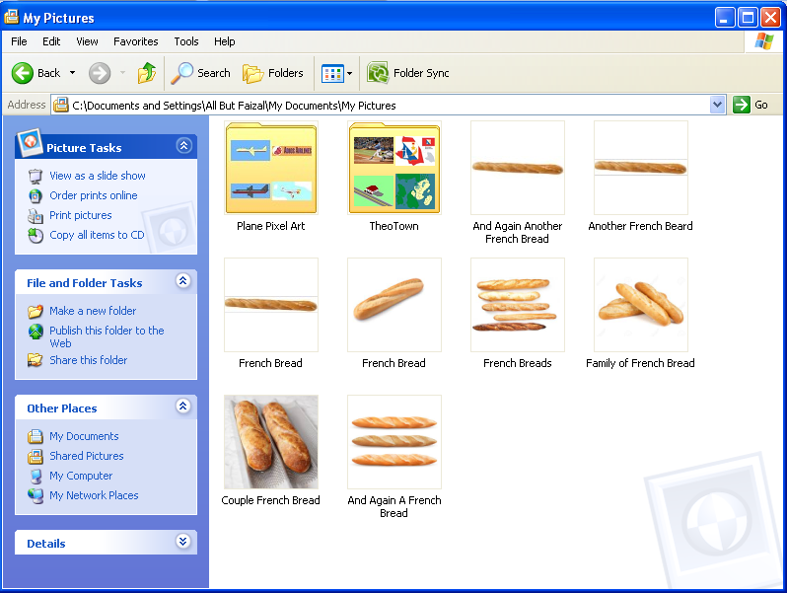Click the Print pictures printer icon

point(36,215)
